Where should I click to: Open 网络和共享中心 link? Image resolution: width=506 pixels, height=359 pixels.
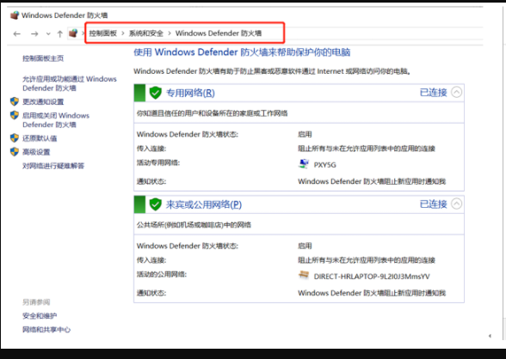coord(46,330)
